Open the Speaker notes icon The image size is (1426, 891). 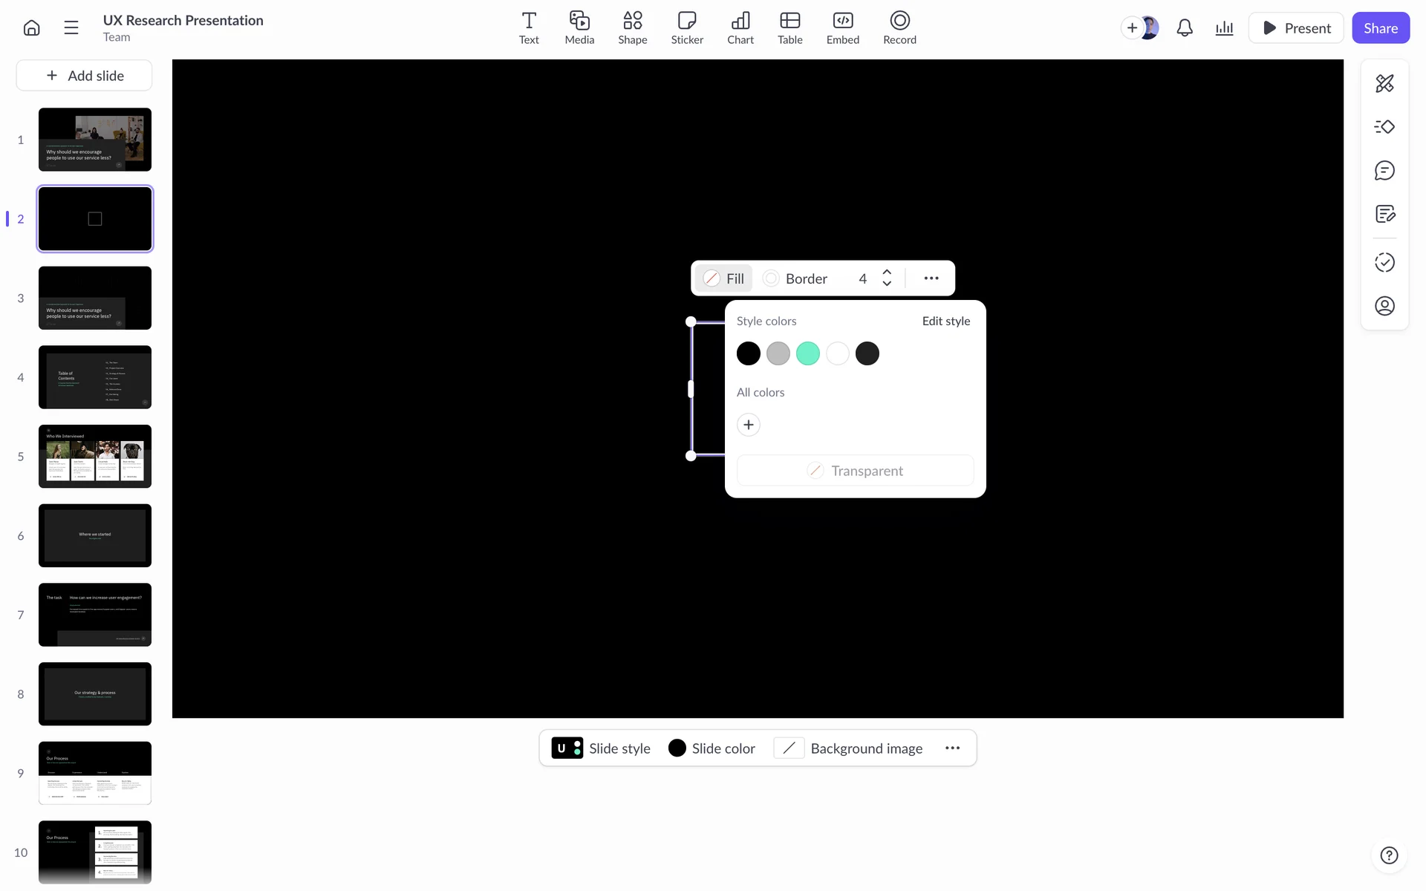pyautogui.click(x=1384, y=215)
